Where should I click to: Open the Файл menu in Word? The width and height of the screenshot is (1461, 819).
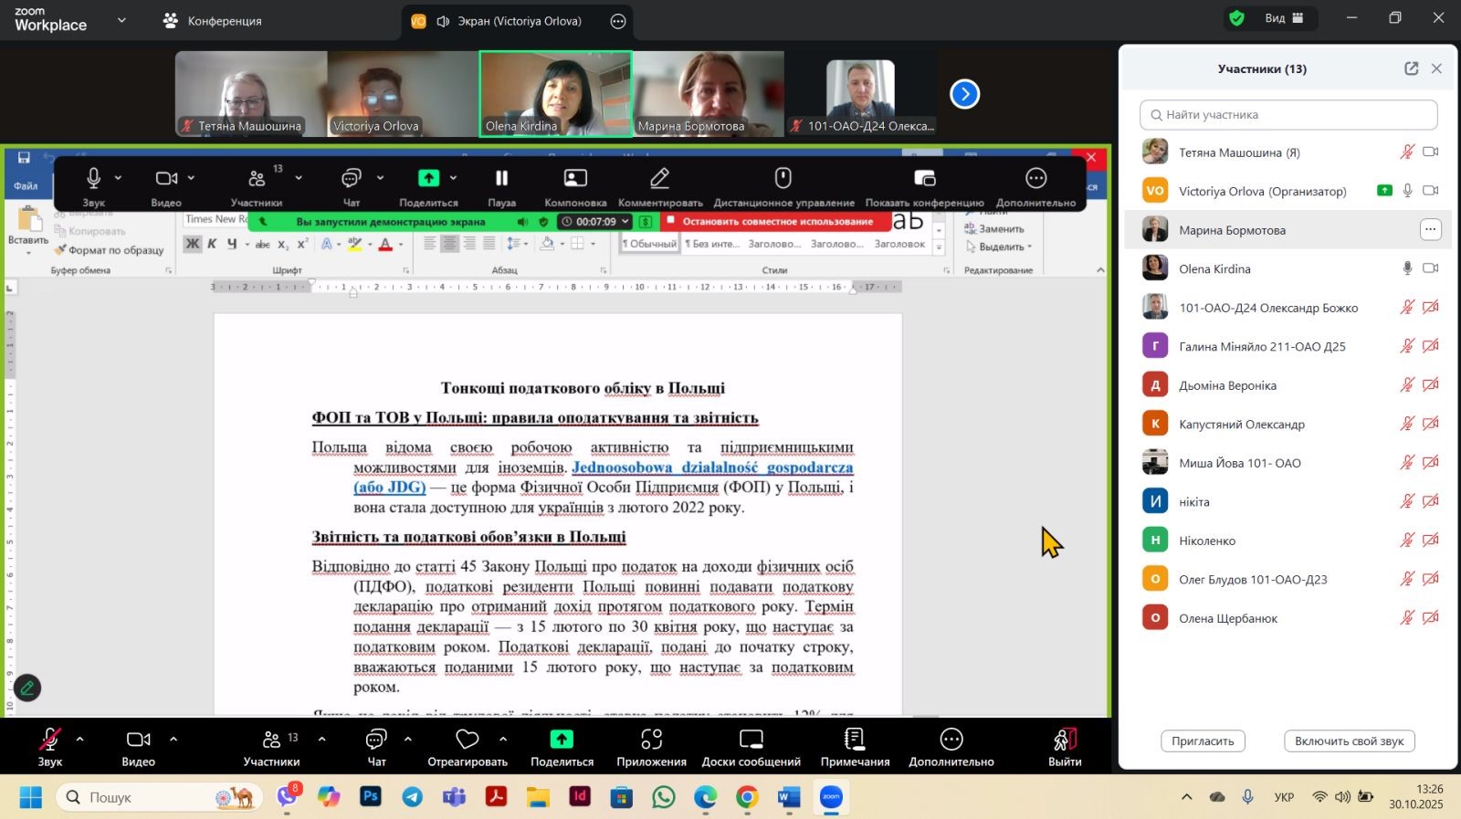pyautogui.click(x=26, y=186)
